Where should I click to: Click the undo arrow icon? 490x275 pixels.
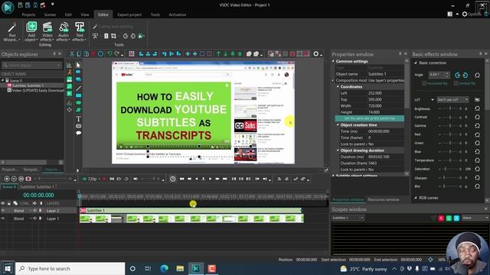[109, 54]
